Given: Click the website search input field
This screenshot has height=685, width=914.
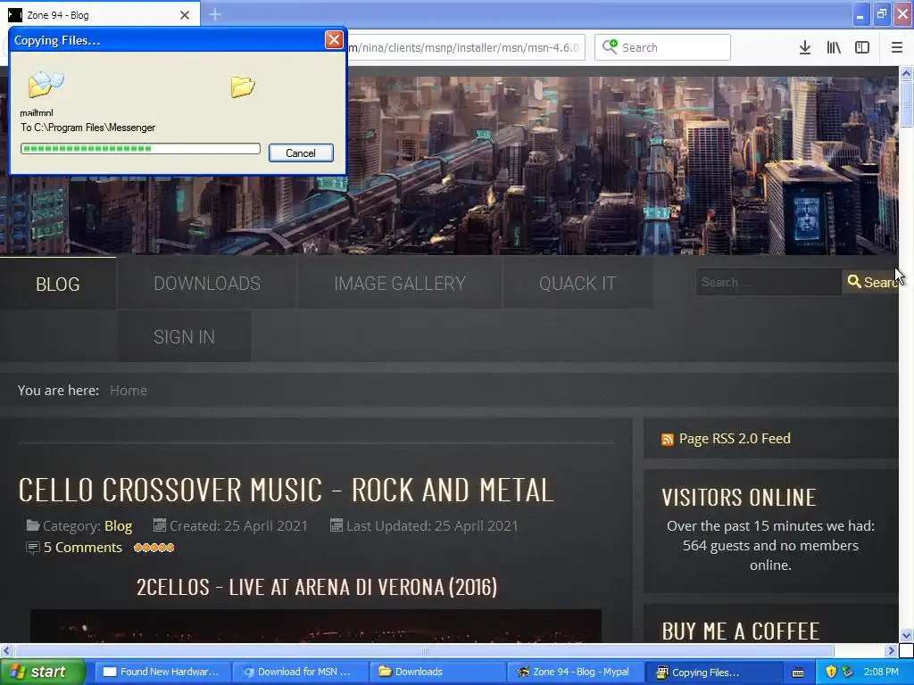Looking at the screenshot, I should [769, 282].
